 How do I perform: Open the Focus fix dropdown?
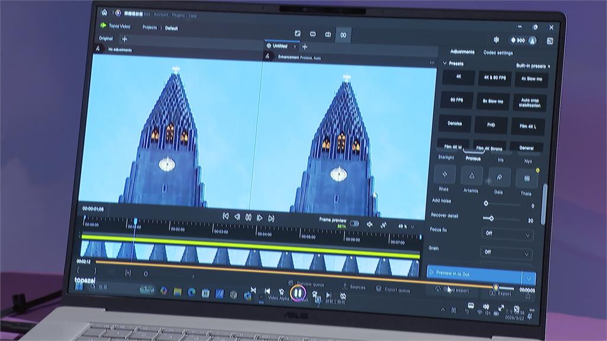pyautogui.click(x=507, y=234)
